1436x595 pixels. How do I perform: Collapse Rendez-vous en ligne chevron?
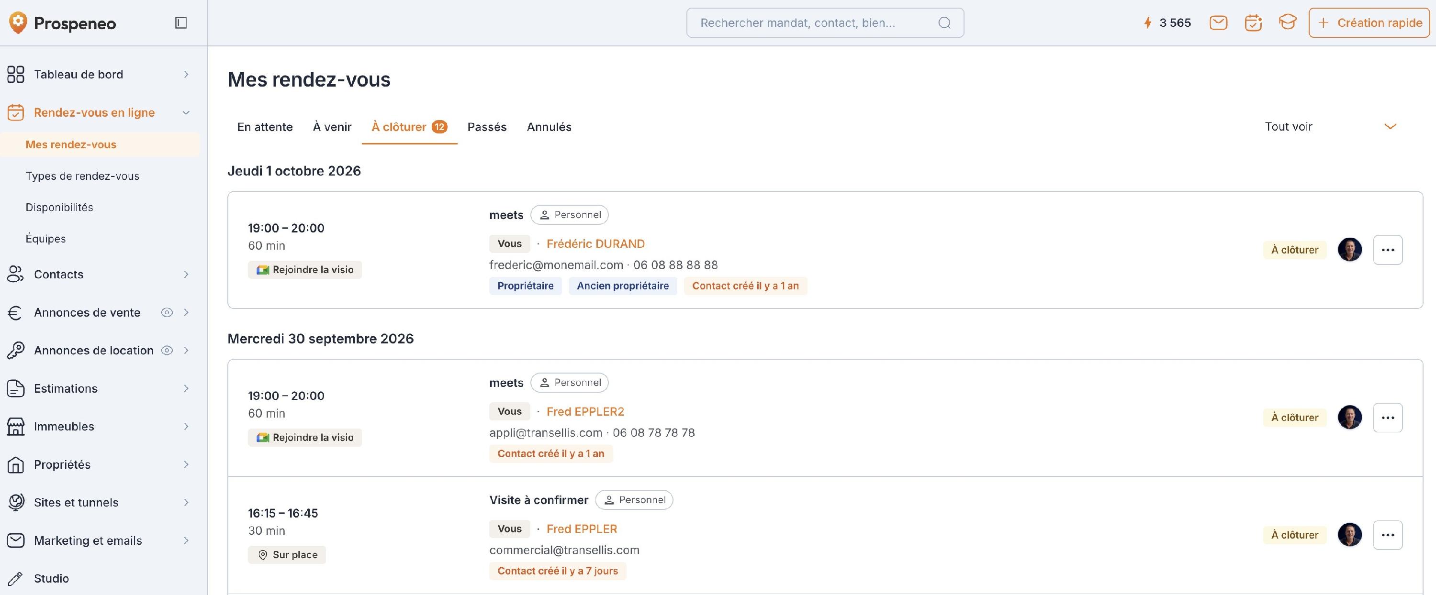tap(186, 112)
